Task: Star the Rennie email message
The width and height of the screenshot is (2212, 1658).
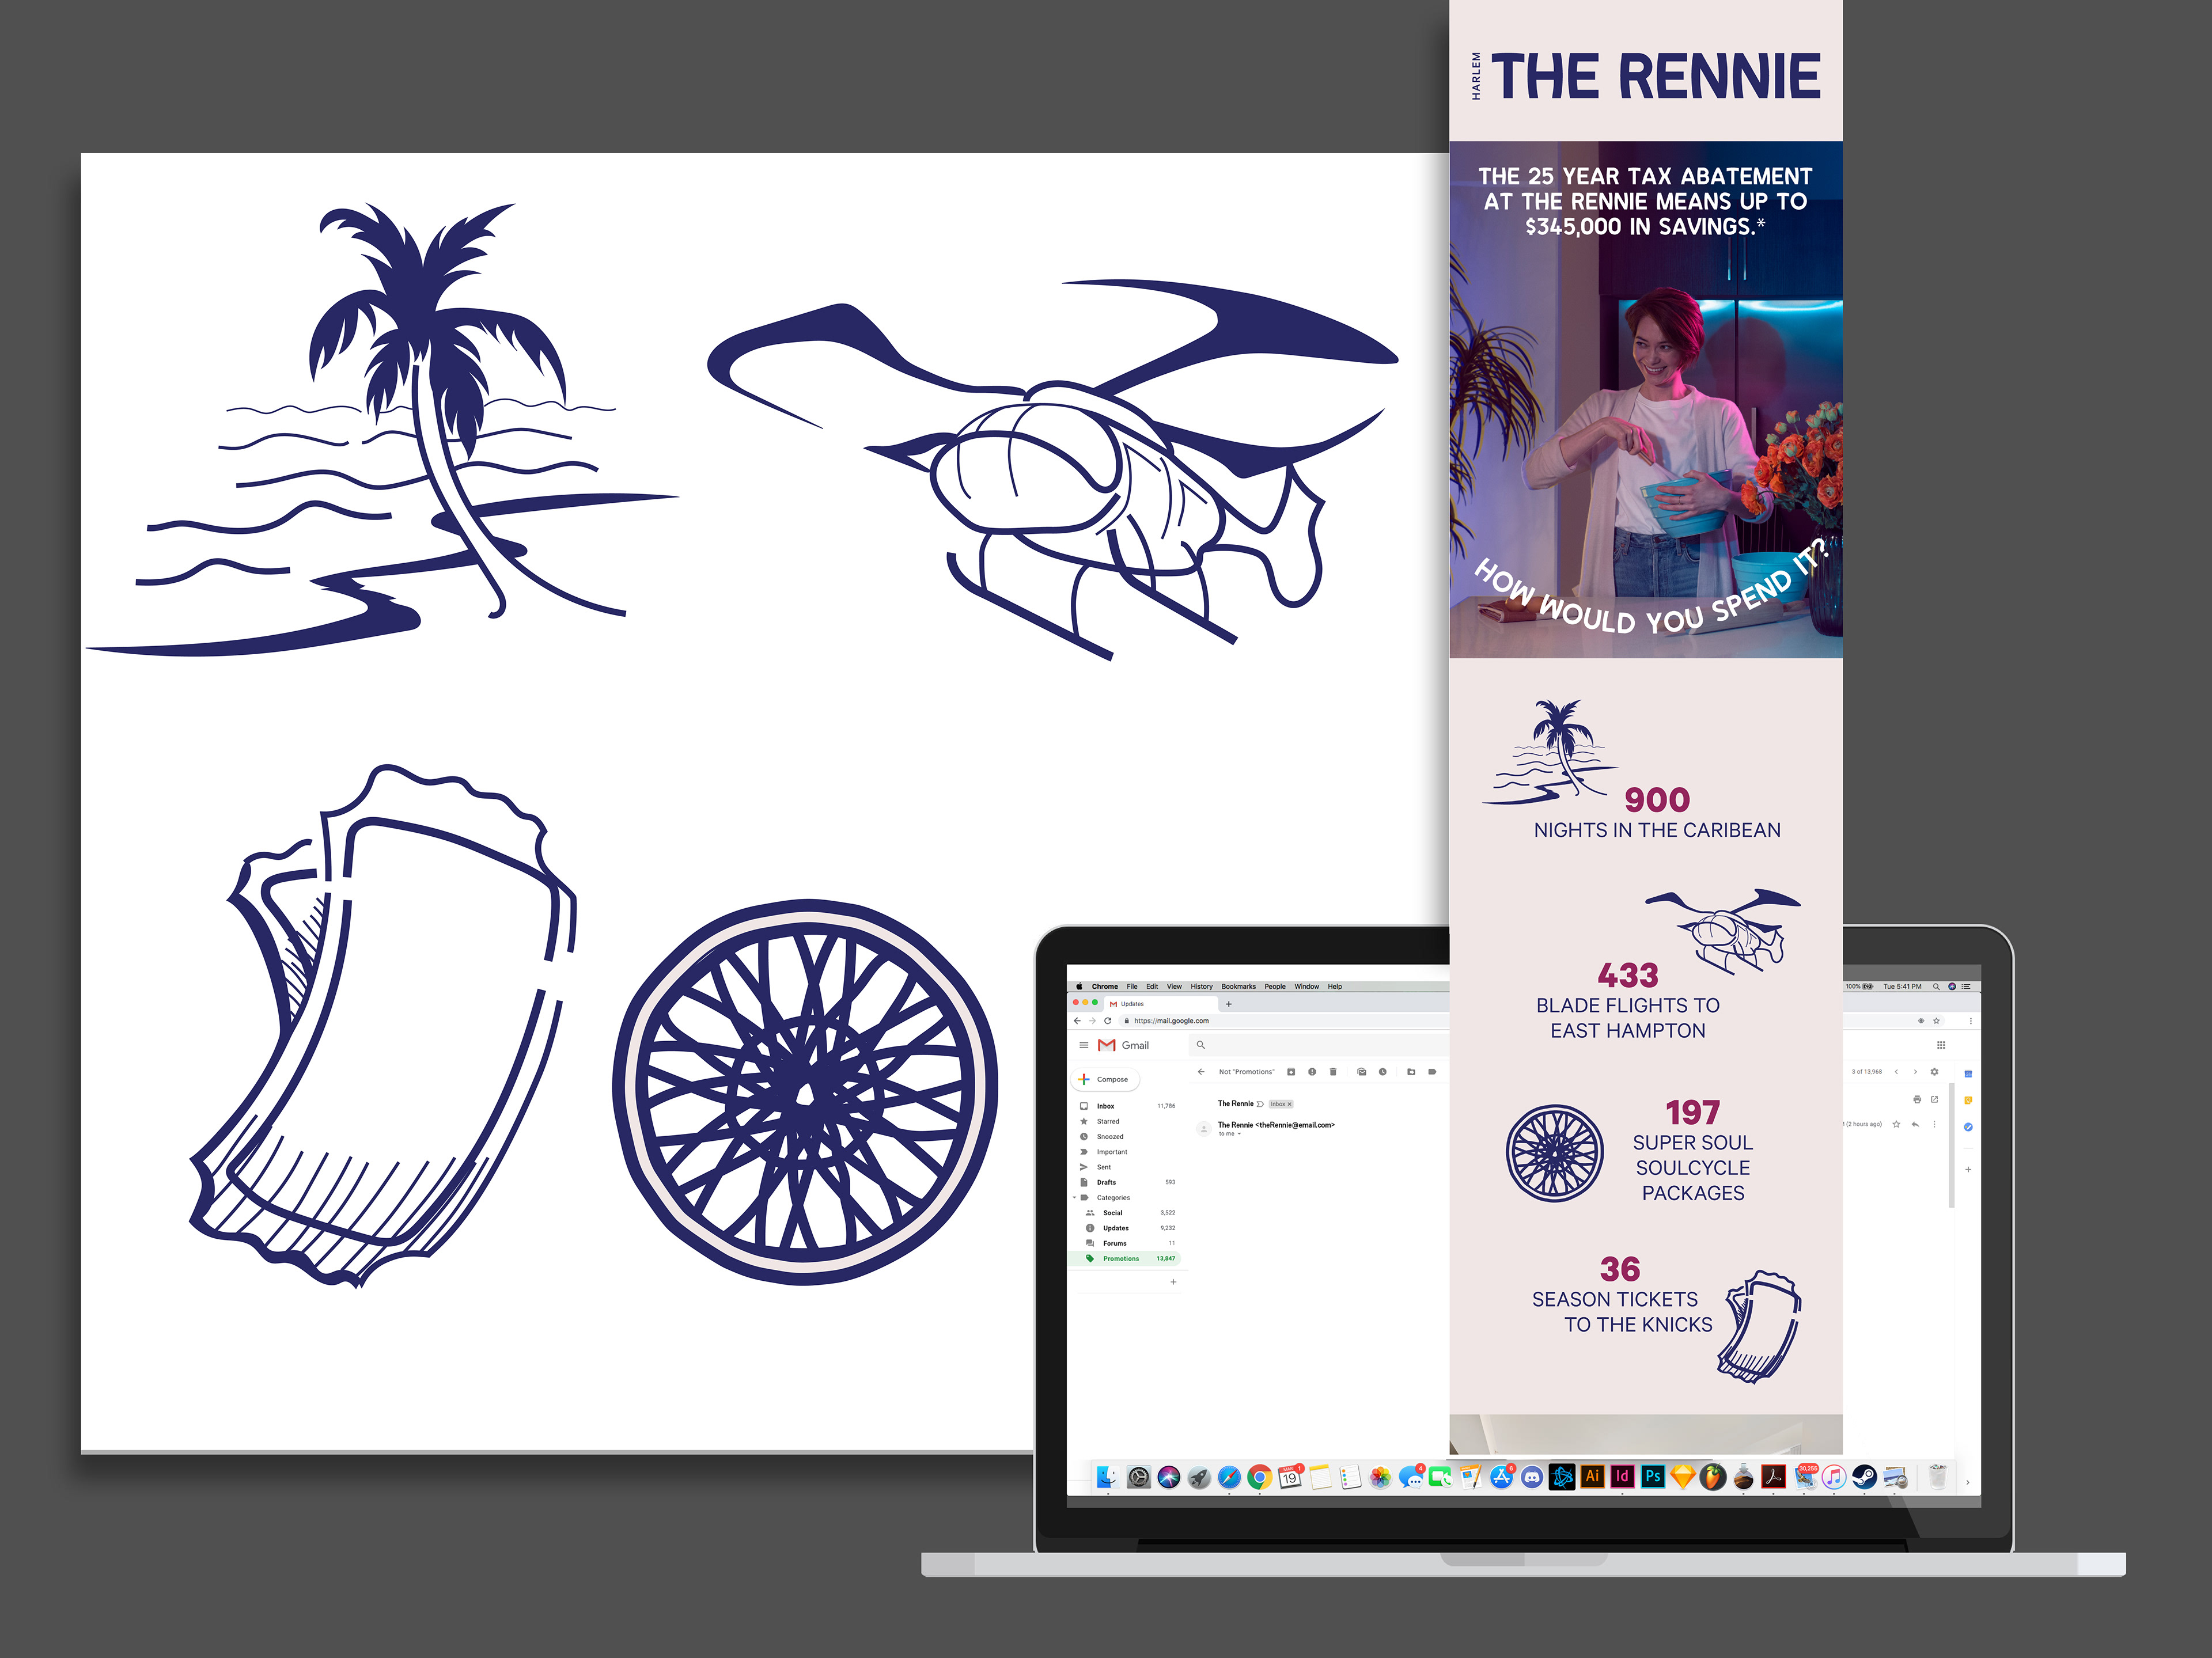Action: coord(1896,1124)
